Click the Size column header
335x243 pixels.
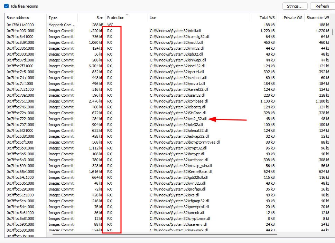coord(100,18)
